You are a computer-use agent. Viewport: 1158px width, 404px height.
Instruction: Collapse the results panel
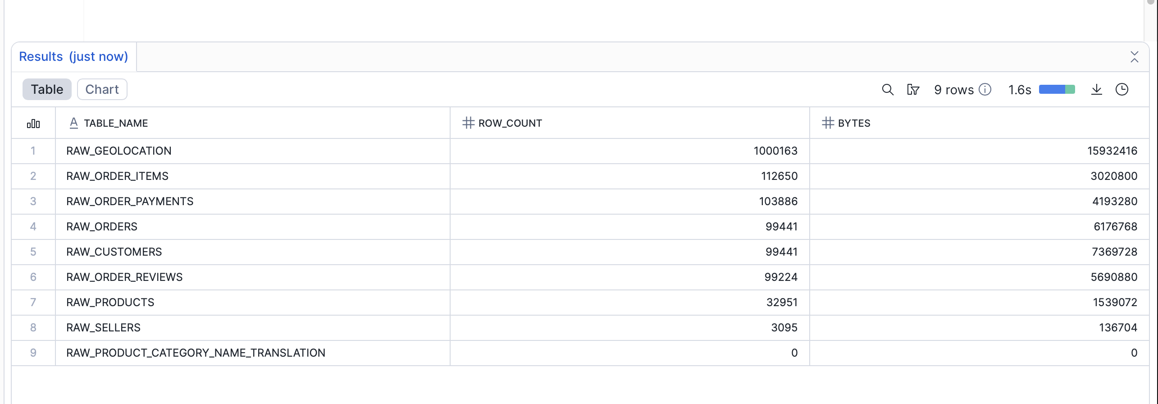pyautogui.click(x=1134, y=57)
